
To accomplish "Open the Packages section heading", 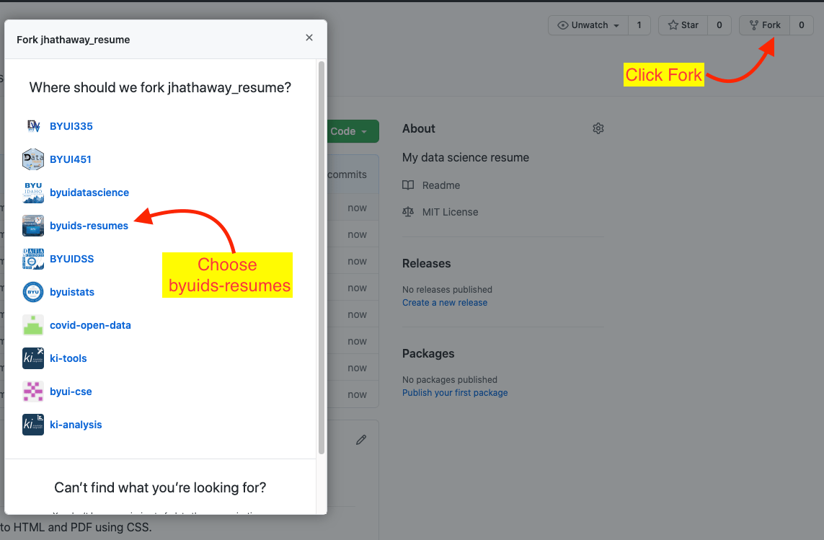I will coord(428,353).
